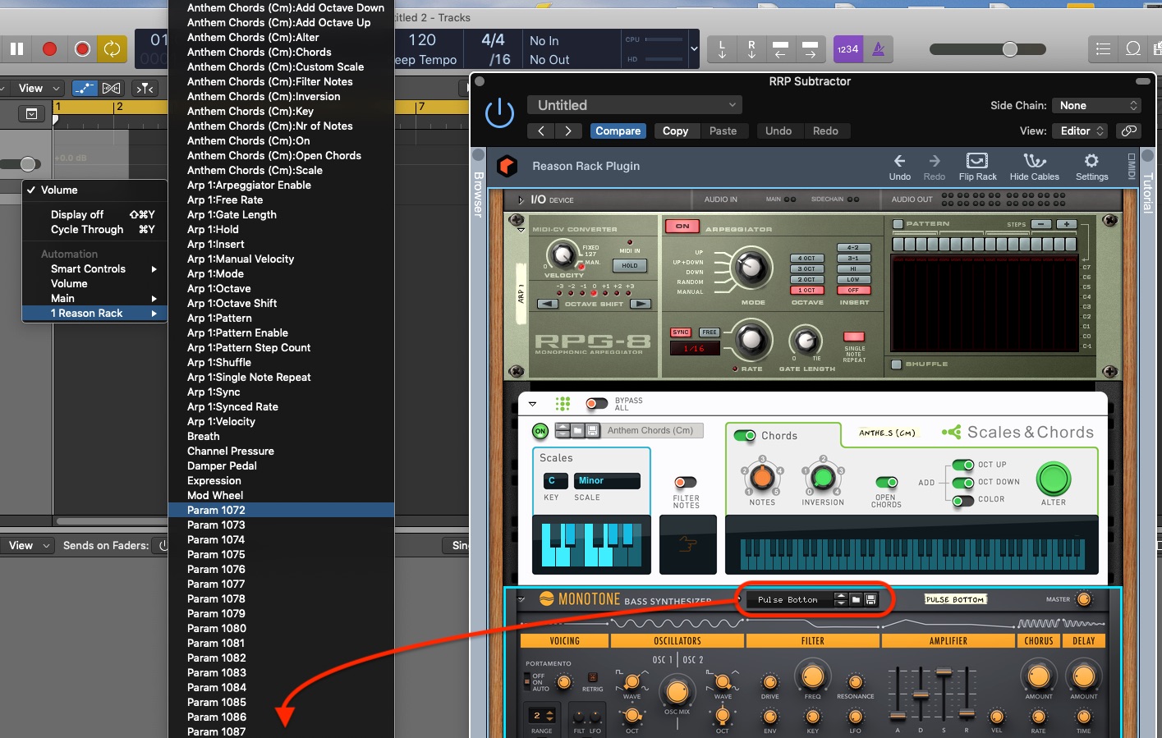Image resolution: width=1162 pixels, height=738 pixels.
Task: Toggle the Metronome click button
Action: pyautogui.click(x=879, y=49)
